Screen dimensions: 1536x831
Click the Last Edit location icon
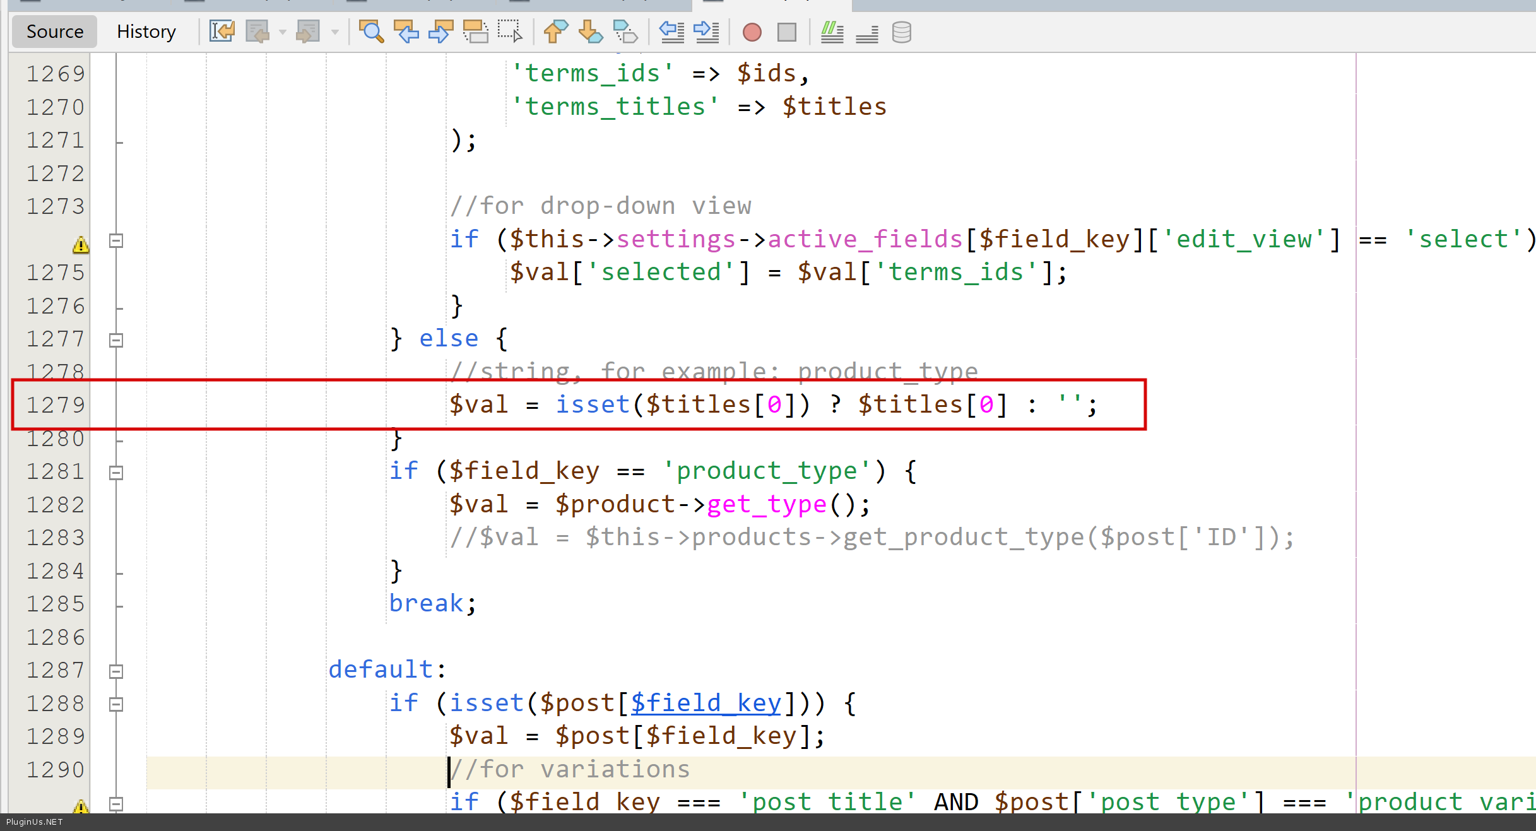click(222, 32)
